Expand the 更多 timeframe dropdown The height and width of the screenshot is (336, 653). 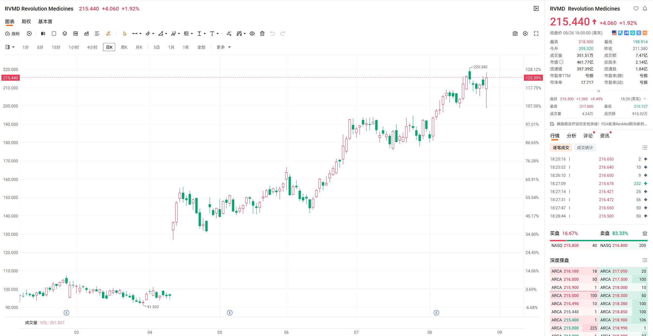pyautogui.click(x=224, y=47)
